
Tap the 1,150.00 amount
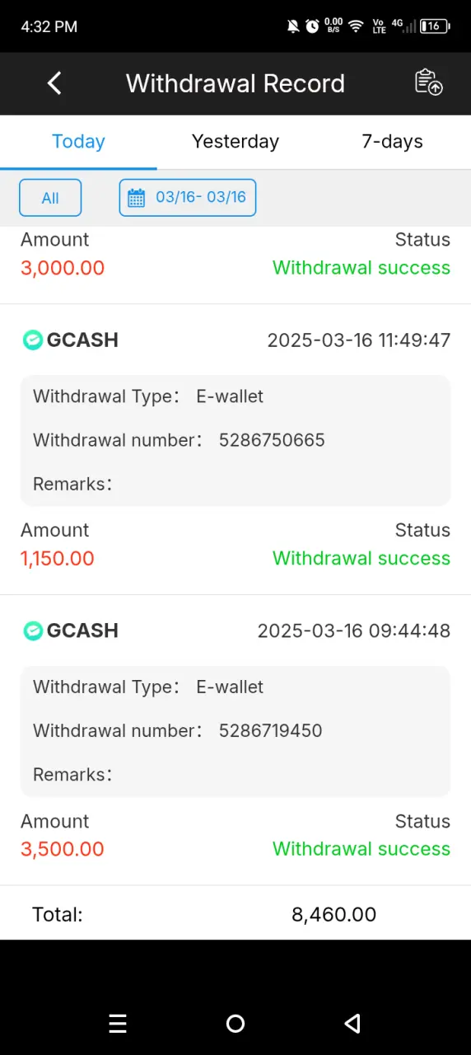point(58,558)
